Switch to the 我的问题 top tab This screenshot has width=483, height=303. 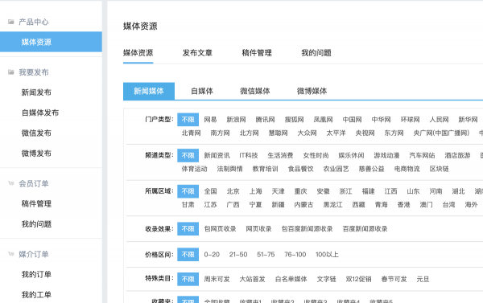316,53
